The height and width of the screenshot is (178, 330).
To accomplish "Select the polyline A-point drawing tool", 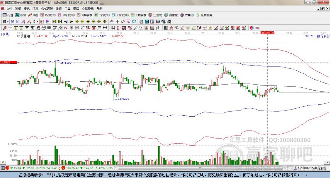I will coord(123,22).
